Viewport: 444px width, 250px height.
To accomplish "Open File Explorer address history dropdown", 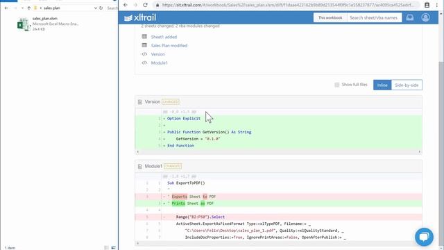I will pos(96,8).
